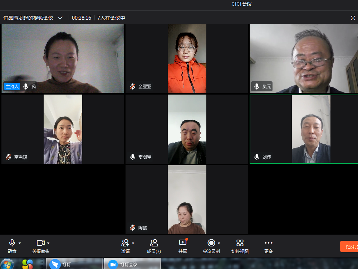Click 金亚亚's muted microphone icon
358x269 pixels.
tap(133, 86)
